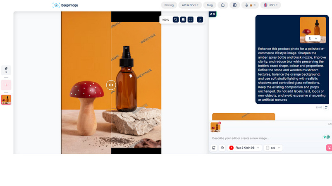
Task: Click the repeat prompt icon next to 15:03
Action: (326, 107)
